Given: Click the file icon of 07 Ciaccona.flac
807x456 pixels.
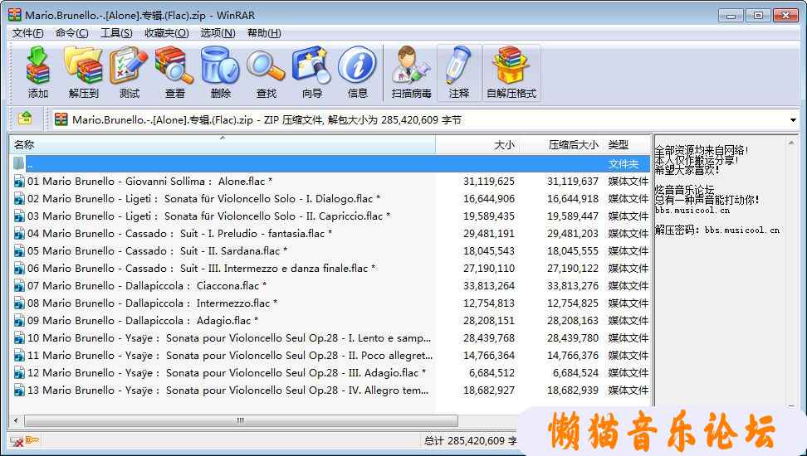Looking at the screenshot, I should point(20,285).
